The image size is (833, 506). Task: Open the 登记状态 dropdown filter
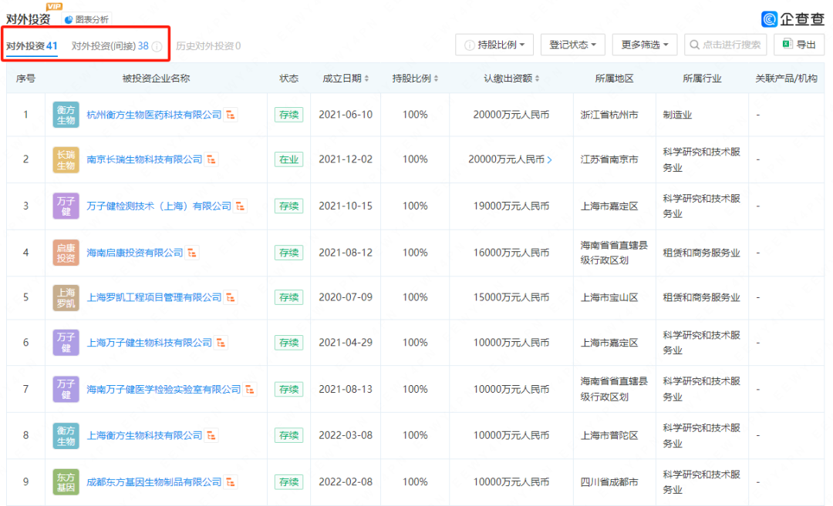572,45
